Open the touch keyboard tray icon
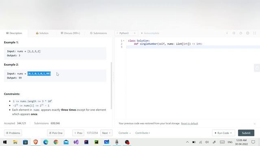The image size is (260, 146). pyautogui.click(x=222, y=142)
